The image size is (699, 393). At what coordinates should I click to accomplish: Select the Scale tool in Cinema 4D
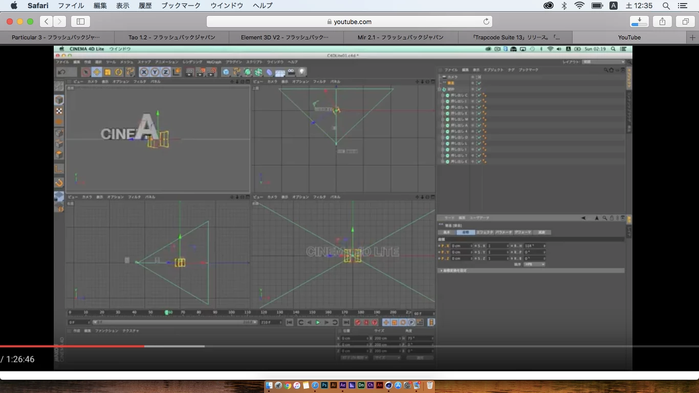107,72
